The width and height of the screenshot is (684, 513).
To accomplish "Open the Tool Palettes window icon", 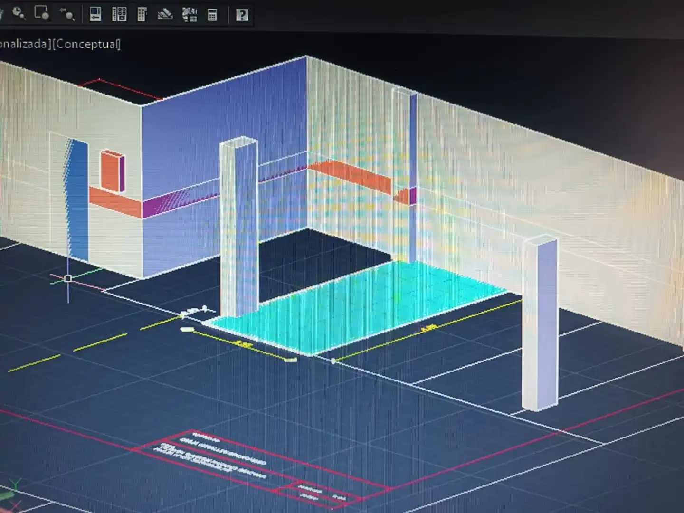I will coord(142,14).
